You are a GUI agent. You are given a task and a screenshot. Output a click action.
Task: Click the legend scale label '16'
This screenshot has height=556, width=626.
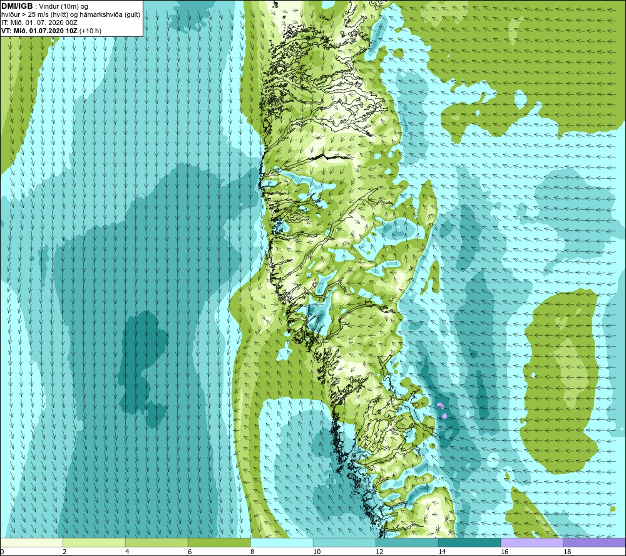click(x=504, y=552)
